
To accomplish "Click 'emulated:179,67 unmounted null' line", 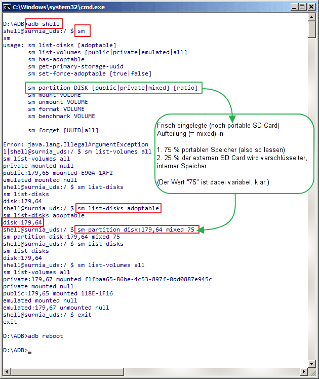I will click(56, 308).
